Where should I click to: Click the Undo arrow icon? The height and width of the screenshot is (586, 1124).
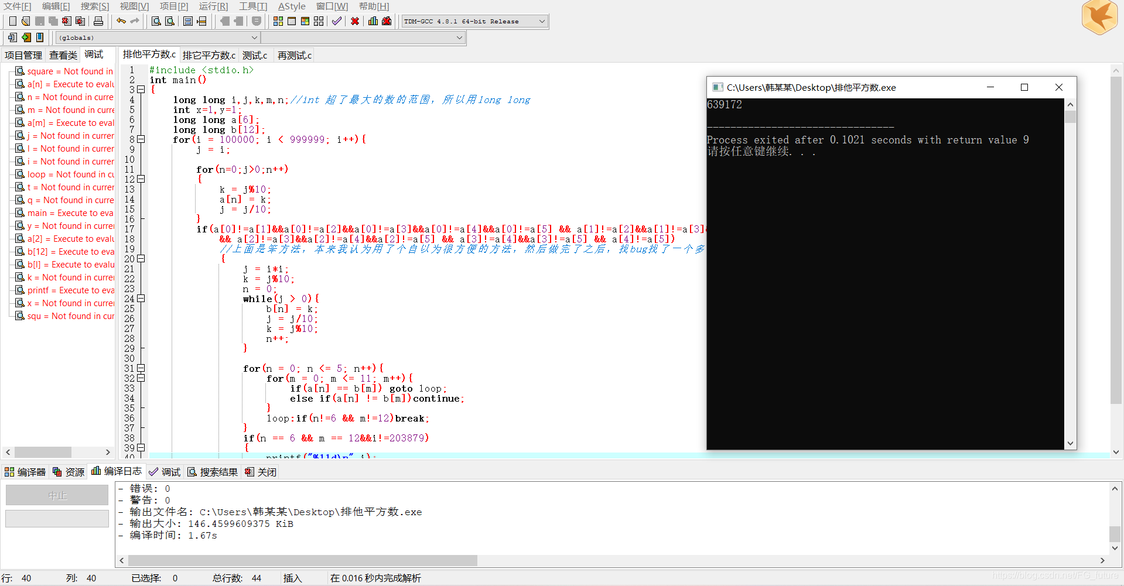(x=121, y=22)
